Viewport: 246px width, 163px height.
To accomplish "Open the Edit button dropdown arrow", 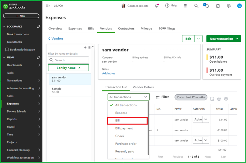I will [x=198, y=39].
